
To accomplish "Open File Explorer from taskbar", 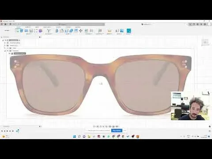I will click(x=89, y=136).
